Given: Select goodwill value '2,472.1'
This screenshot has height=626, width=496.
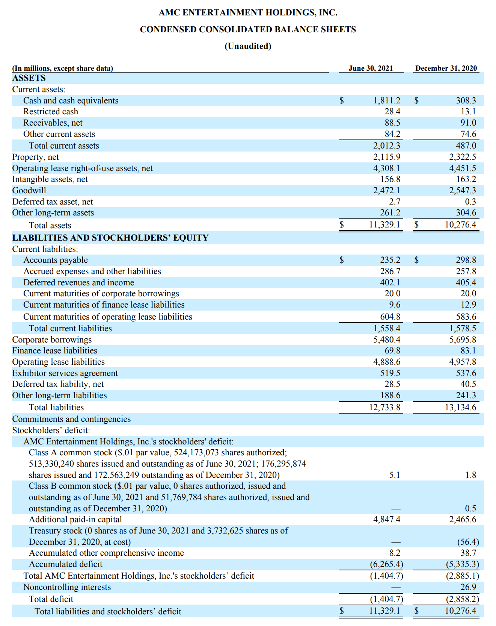Looking at the screenshot, I should click(x=387, y=191).
